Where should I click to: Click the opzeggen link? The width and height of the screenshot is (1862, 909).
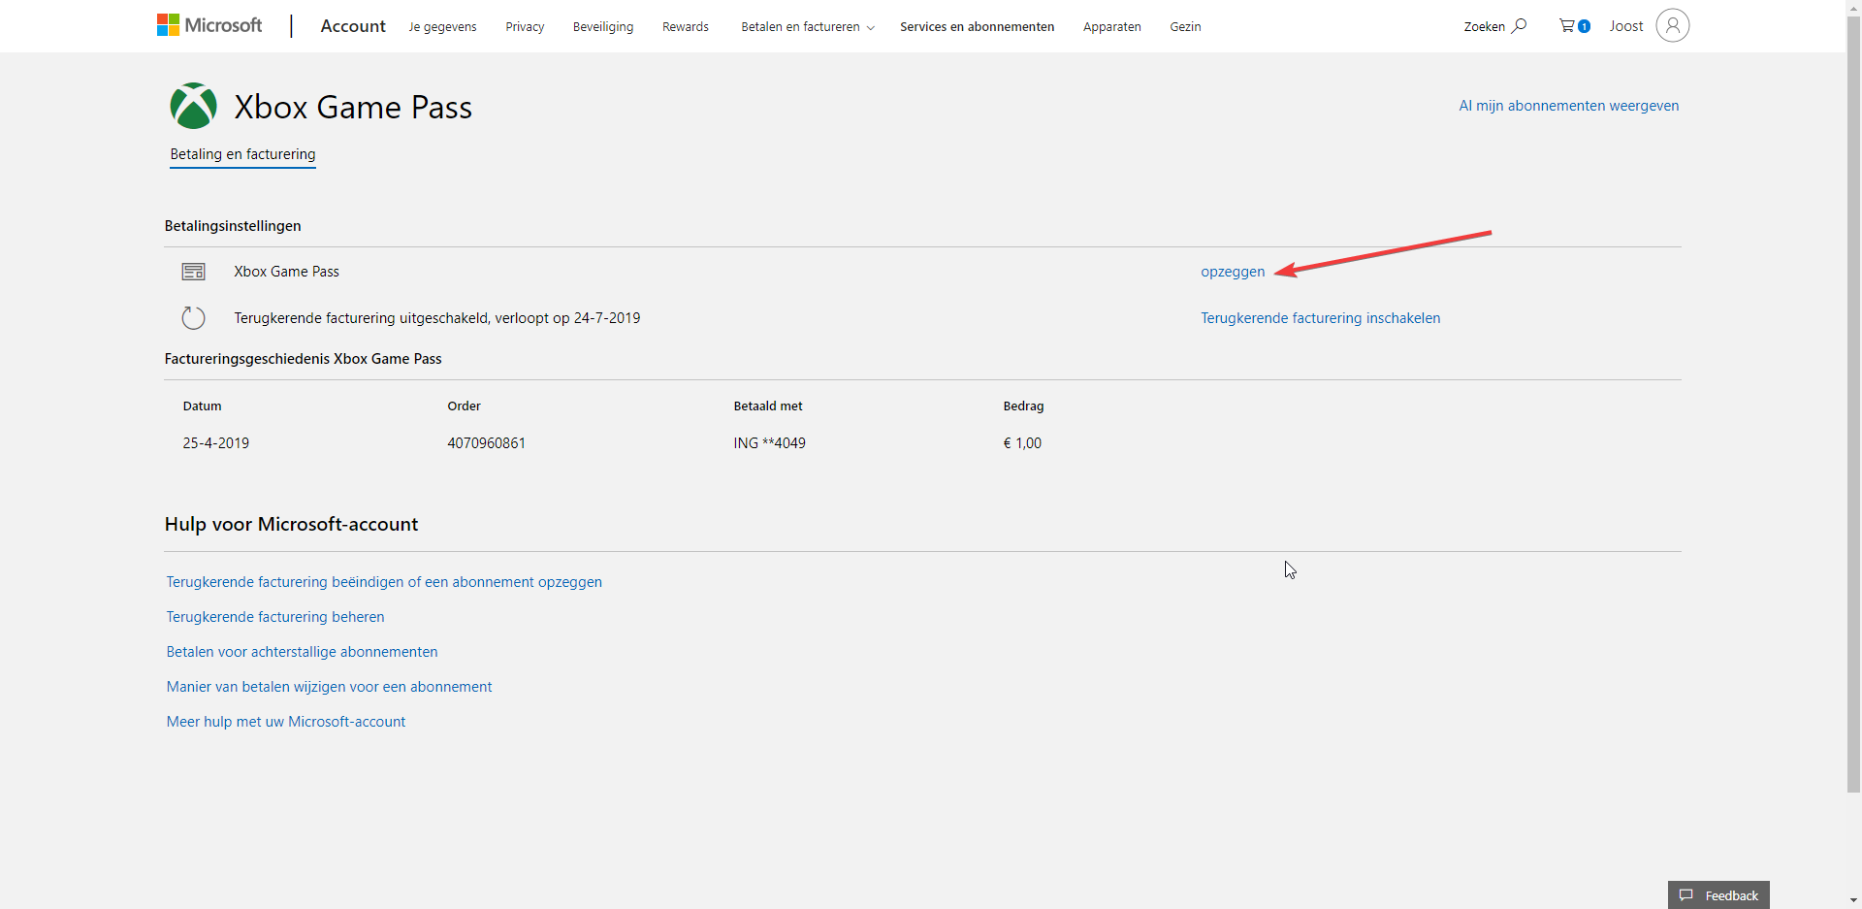(1233, 272)
